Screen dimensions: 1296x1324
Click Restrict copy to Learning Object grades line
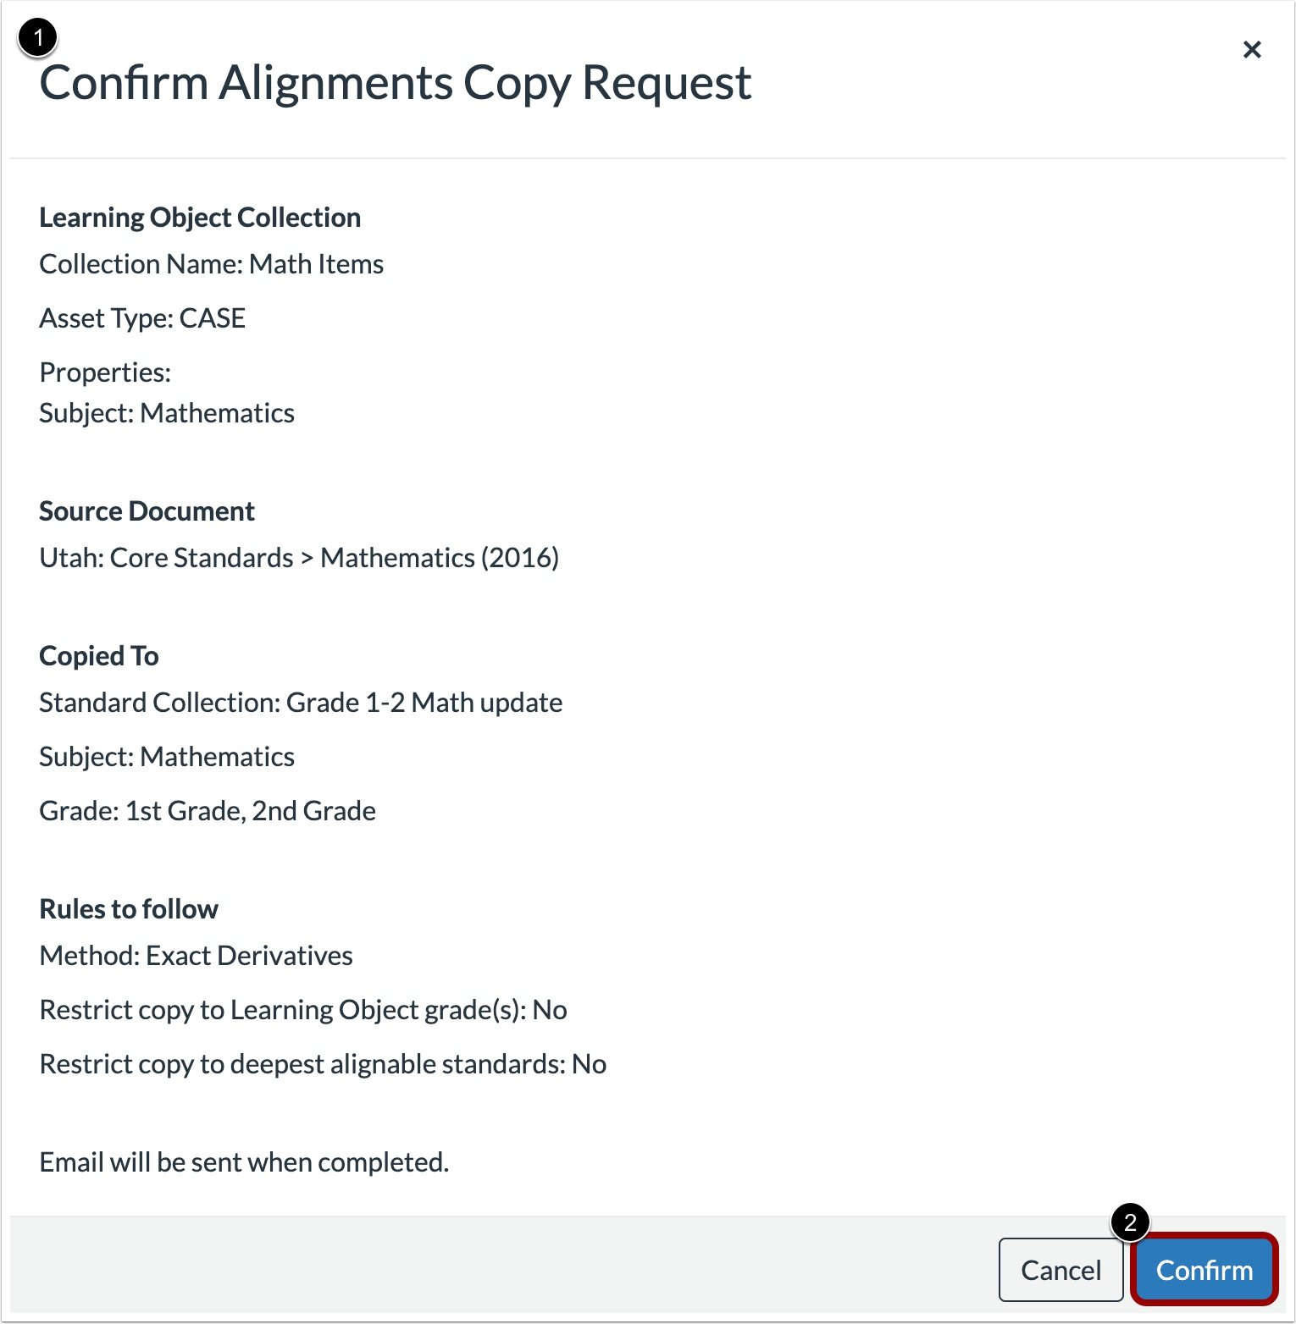303,1009
